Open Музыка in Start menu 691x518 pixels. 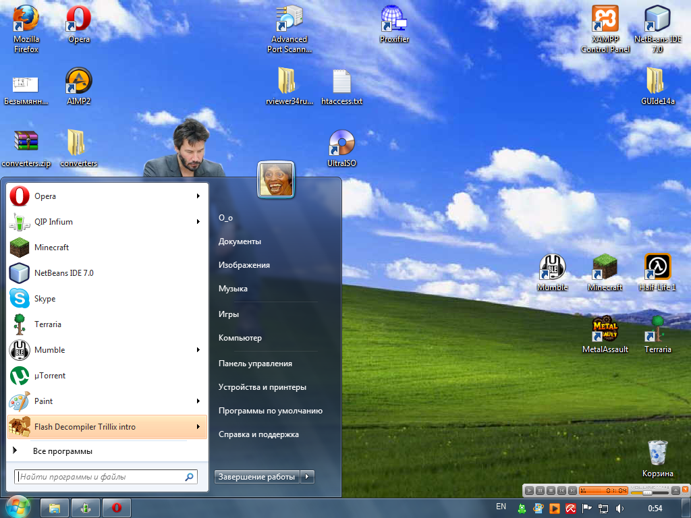tap(233, 289)
